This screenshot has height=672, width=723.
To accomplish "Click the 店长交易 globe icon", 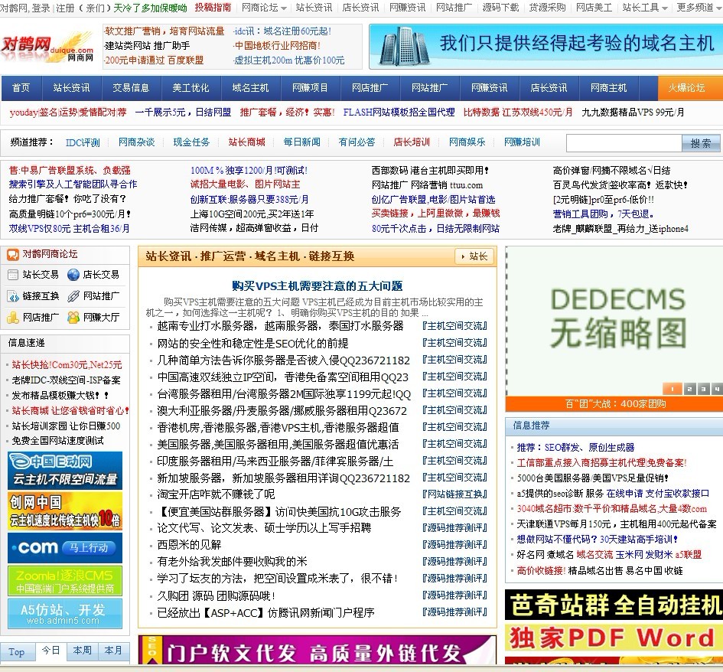I will (x=73, y=275).
